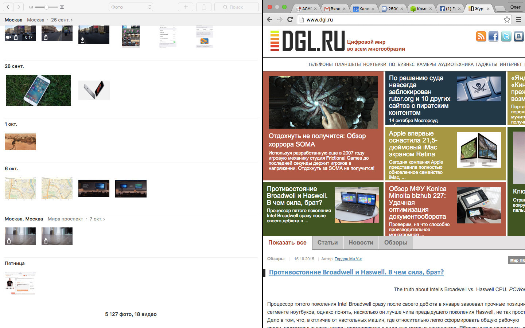Bookmark page with the star icon
The image size is (525, 328).
[507, 20]
